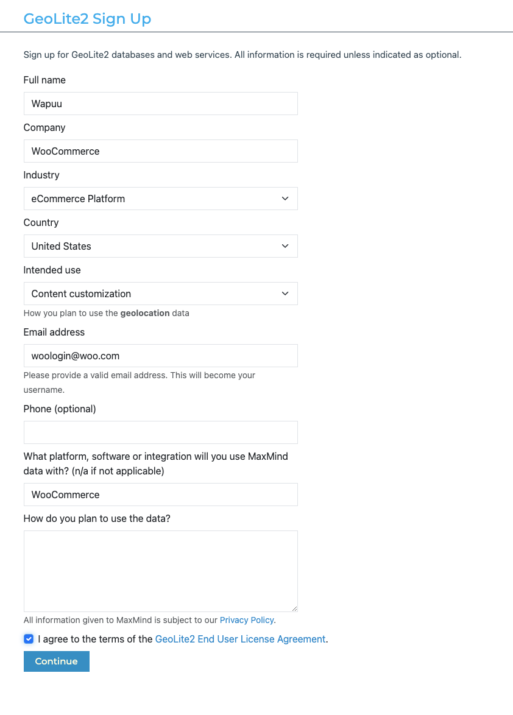Uncheck the license agreement checkbox
The width and height of the screenshot is (513, 715).
tap(28, 639)
